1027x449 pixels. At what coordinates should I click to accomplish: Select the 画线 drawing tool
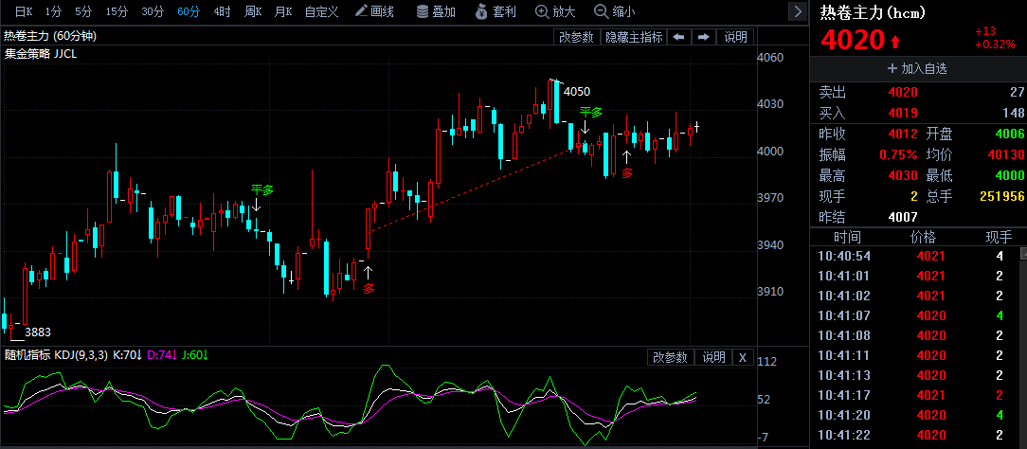tap(374, 11)
